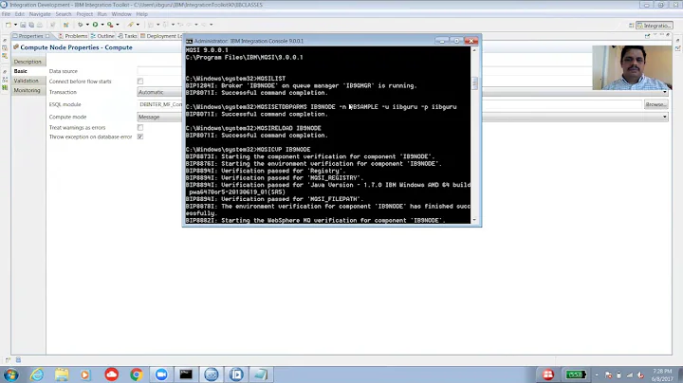Viewport: 683px width, 383px height.
Task: Select the Description properties tab
Action: coord(28,62)
